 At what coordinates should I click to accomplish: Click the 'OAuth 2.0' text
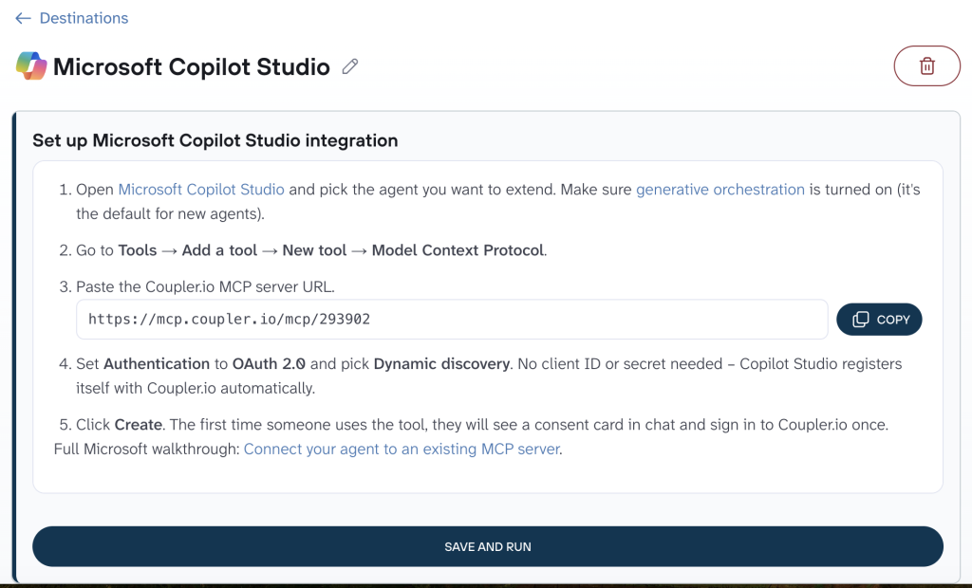click(x=269, y=363)
